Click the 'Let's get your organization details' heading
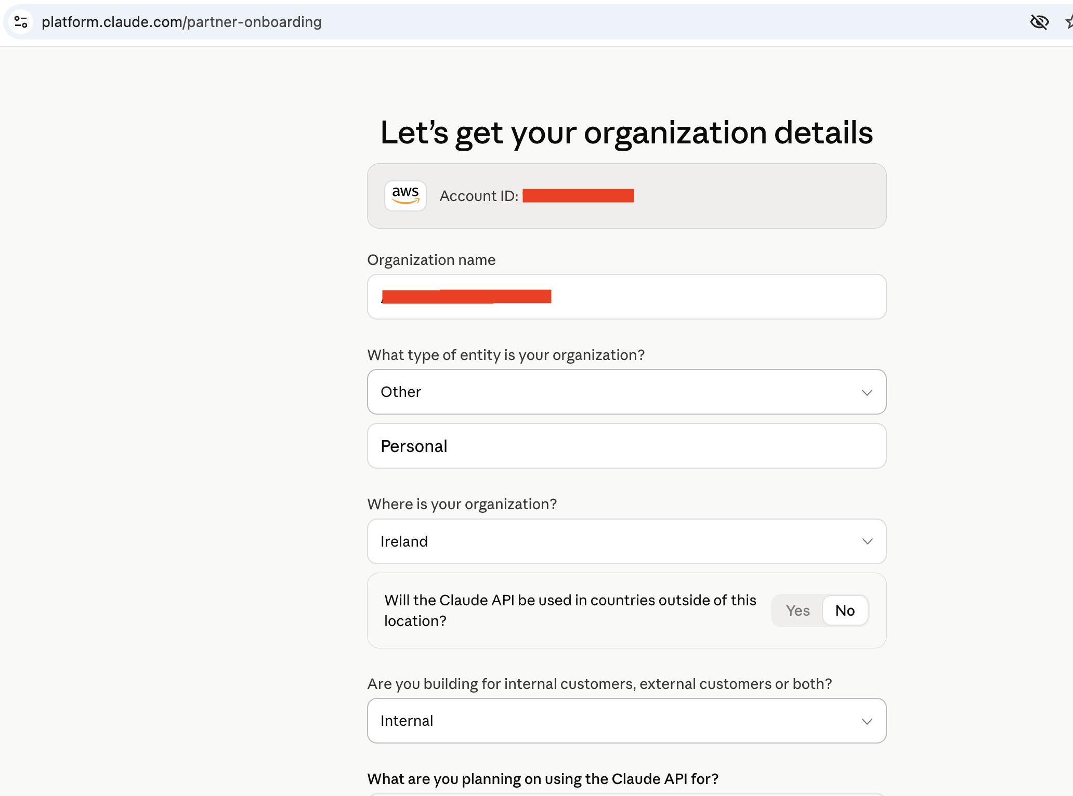Image resolution: width=1073 pixels, height=796 pixels. [626, 132]
